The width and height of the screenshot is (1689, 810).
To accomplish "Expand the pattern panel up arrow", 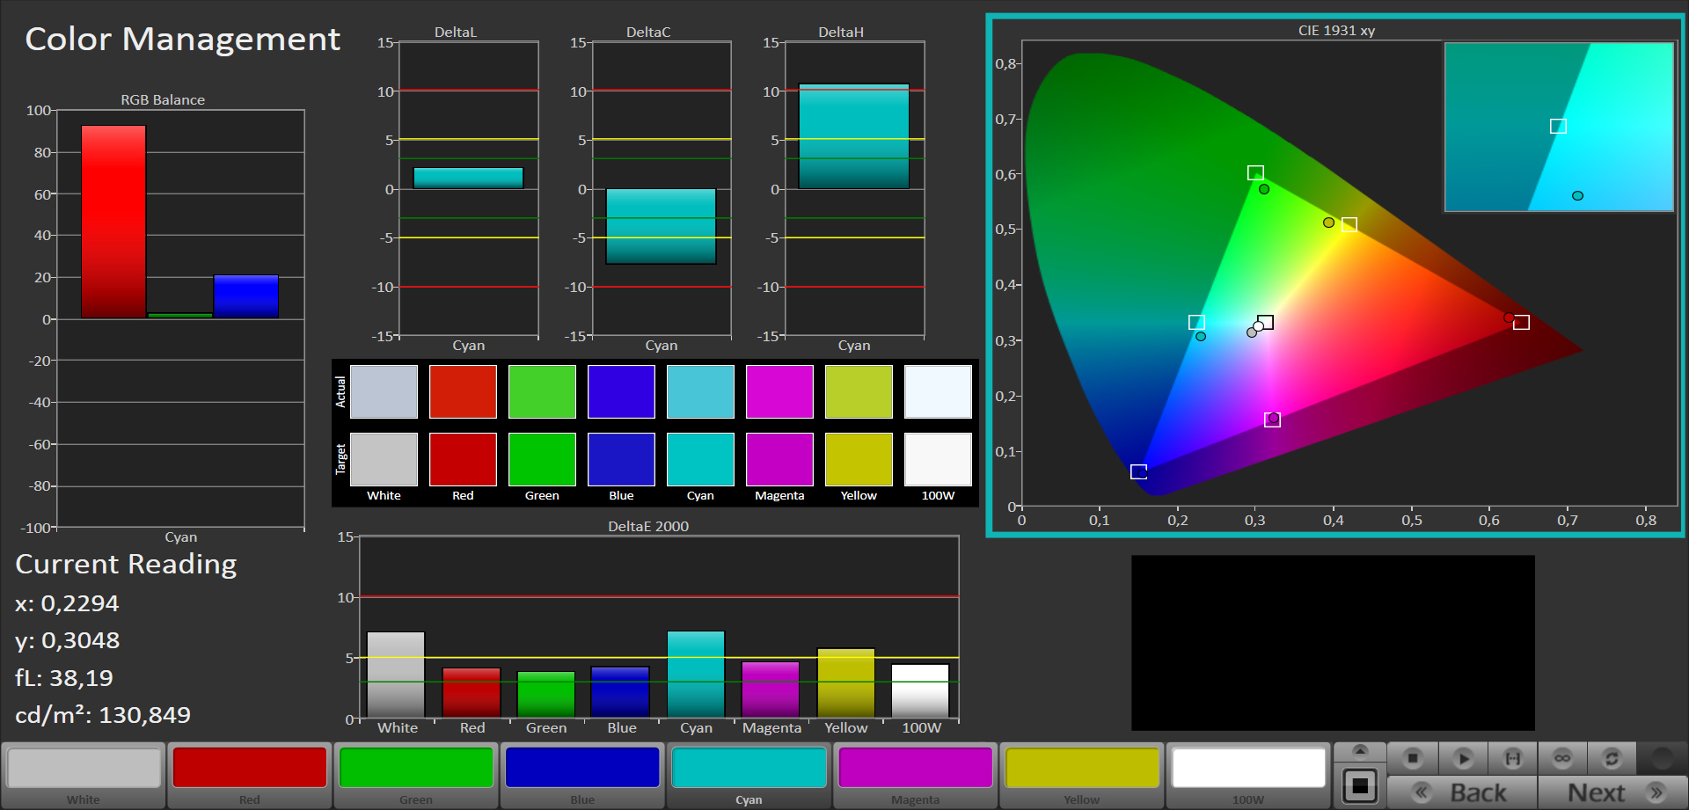I will point(1360,751).
